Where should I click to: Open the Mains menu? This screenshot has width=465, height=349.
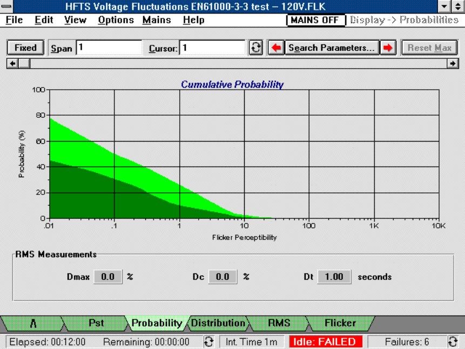coord(157,20)
